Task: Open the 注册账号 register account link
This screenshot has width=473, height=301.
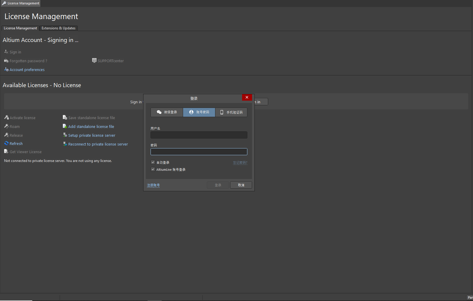Action: point(153,185)
